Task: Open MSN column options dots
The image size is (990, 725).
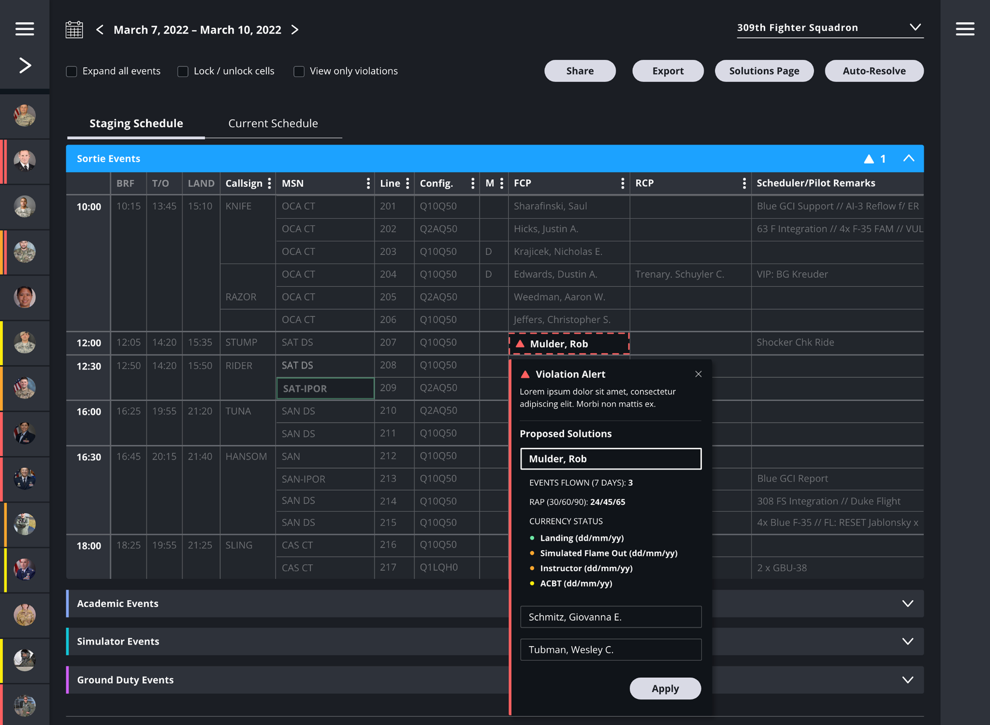Action: [x=368, y=183]
